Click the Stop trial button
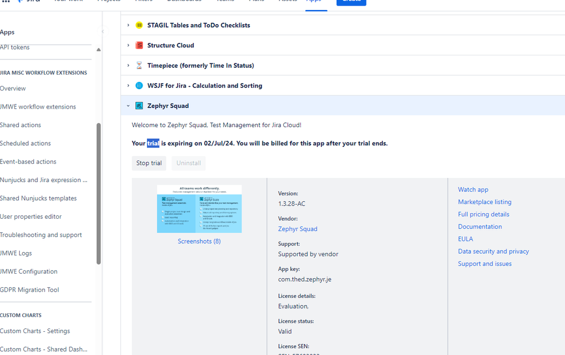Viewport: 565px width, 355px height. click(149, 163)
